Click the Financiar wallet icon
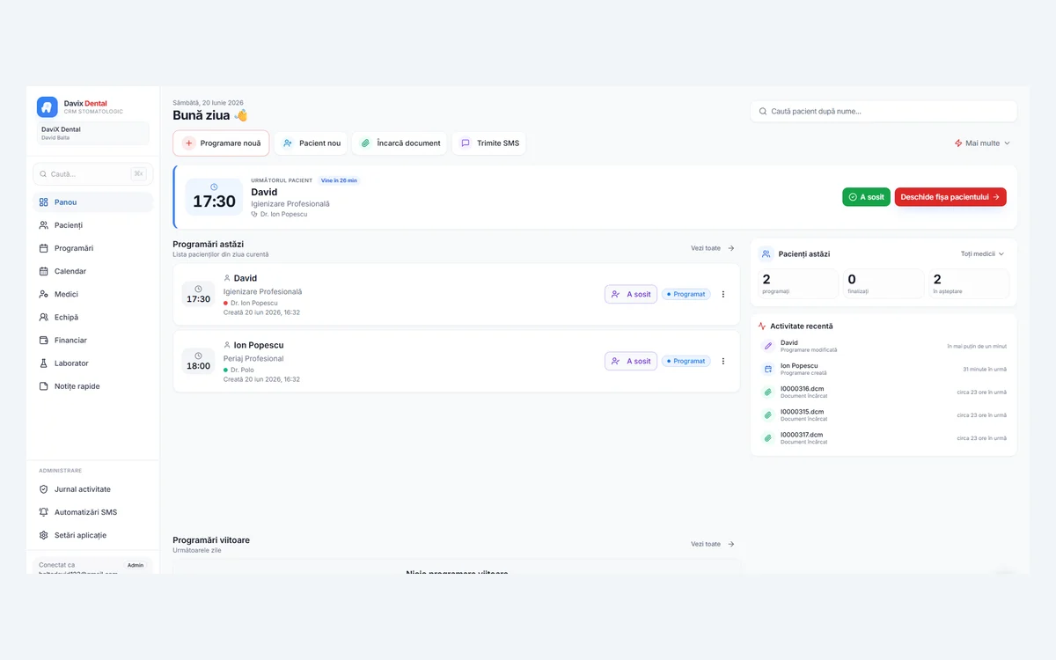This screenshot has width=1056, height=660. click(x=44, y=340)
